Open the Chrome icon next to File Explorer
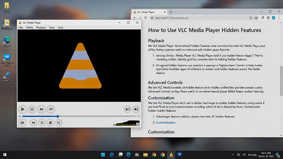Viewport: 283px width, 159px height. 154,155
